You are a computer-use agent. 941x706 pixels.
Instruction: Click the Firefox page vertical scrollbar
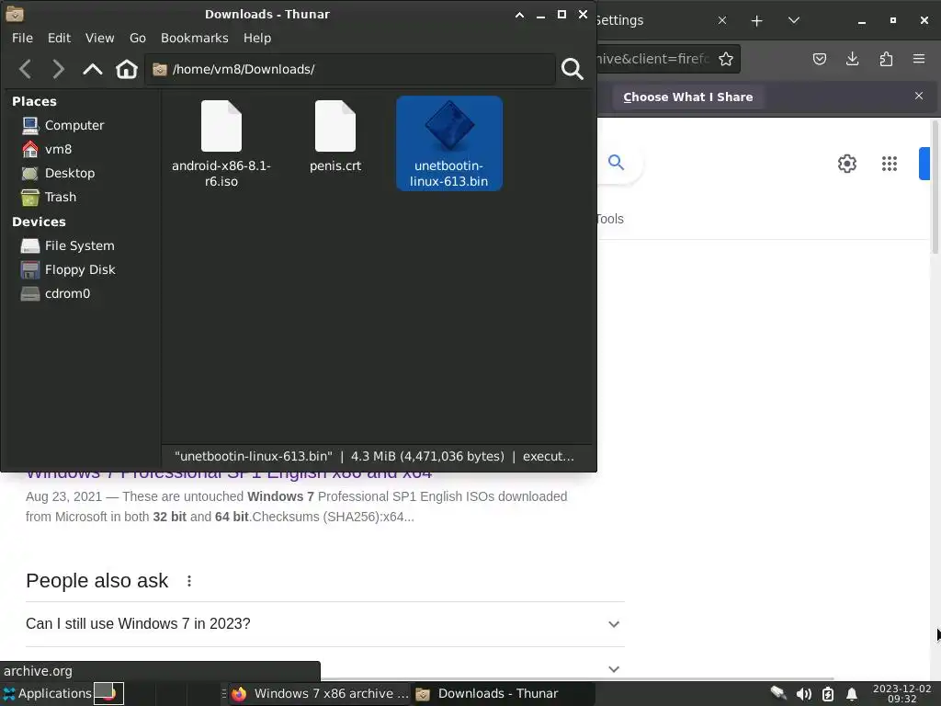coord(935,188)
